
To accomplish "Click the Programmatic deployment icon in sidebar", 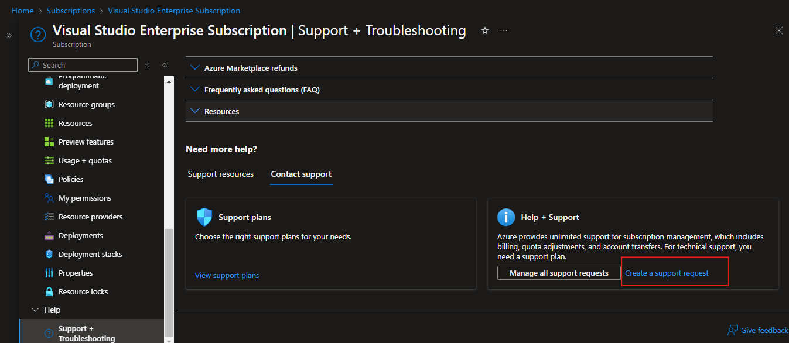I will point(49,81).
